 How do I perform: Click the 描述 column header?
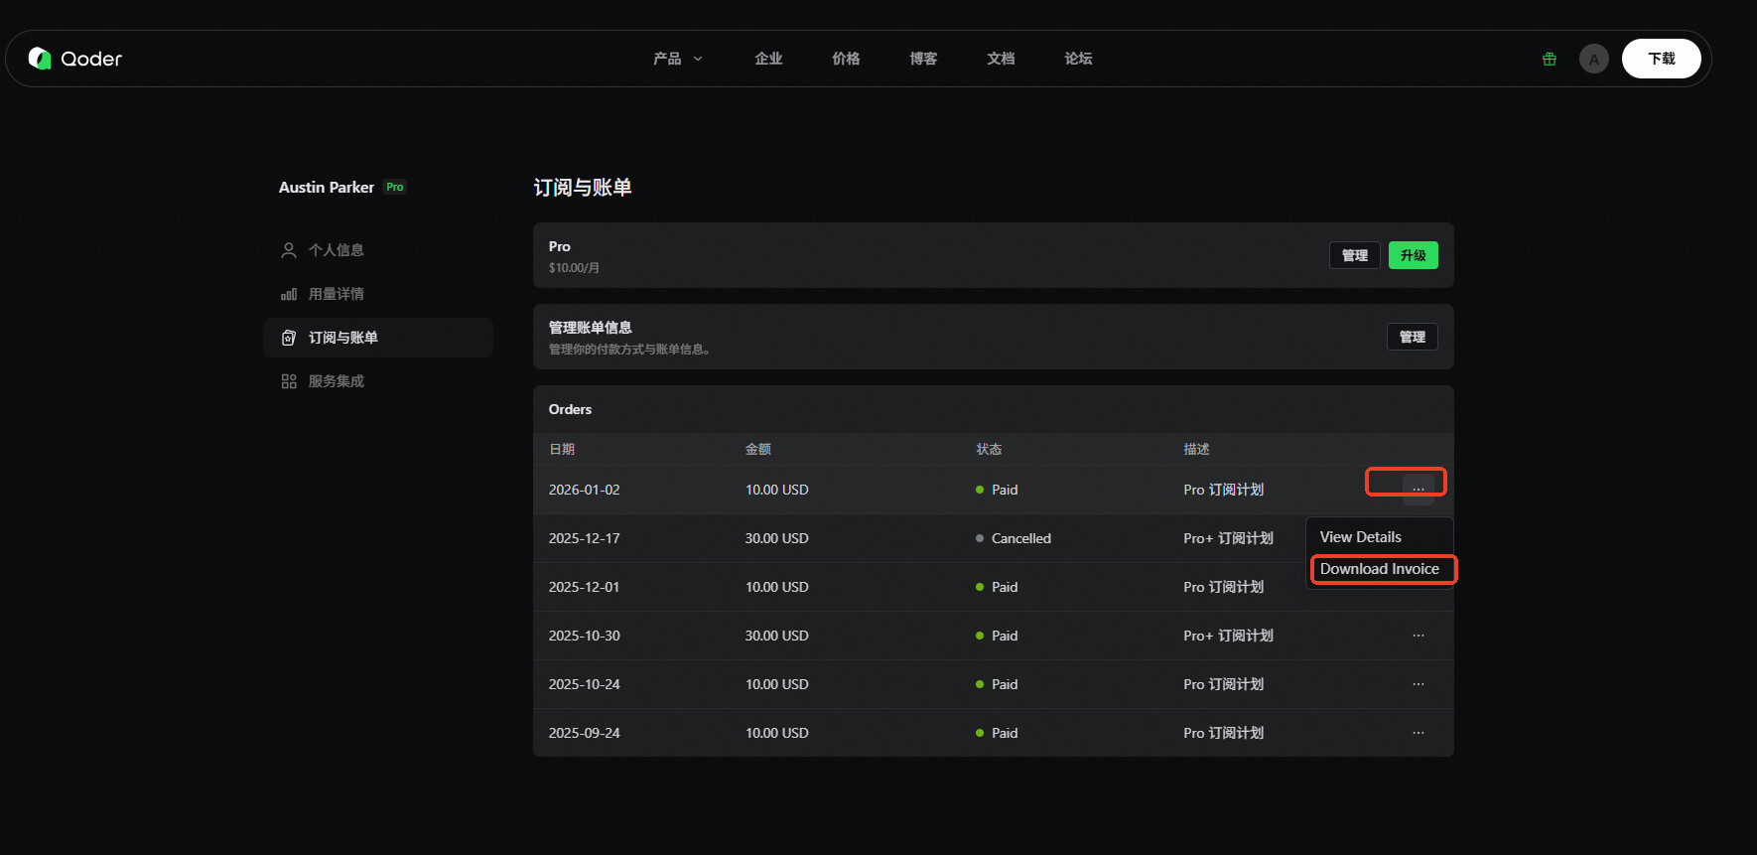click(x=1196, y=450)
